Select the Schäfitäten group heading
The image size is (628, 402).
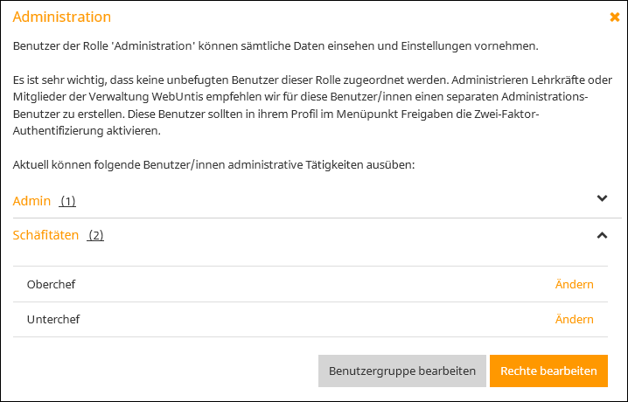coord(45,235)
